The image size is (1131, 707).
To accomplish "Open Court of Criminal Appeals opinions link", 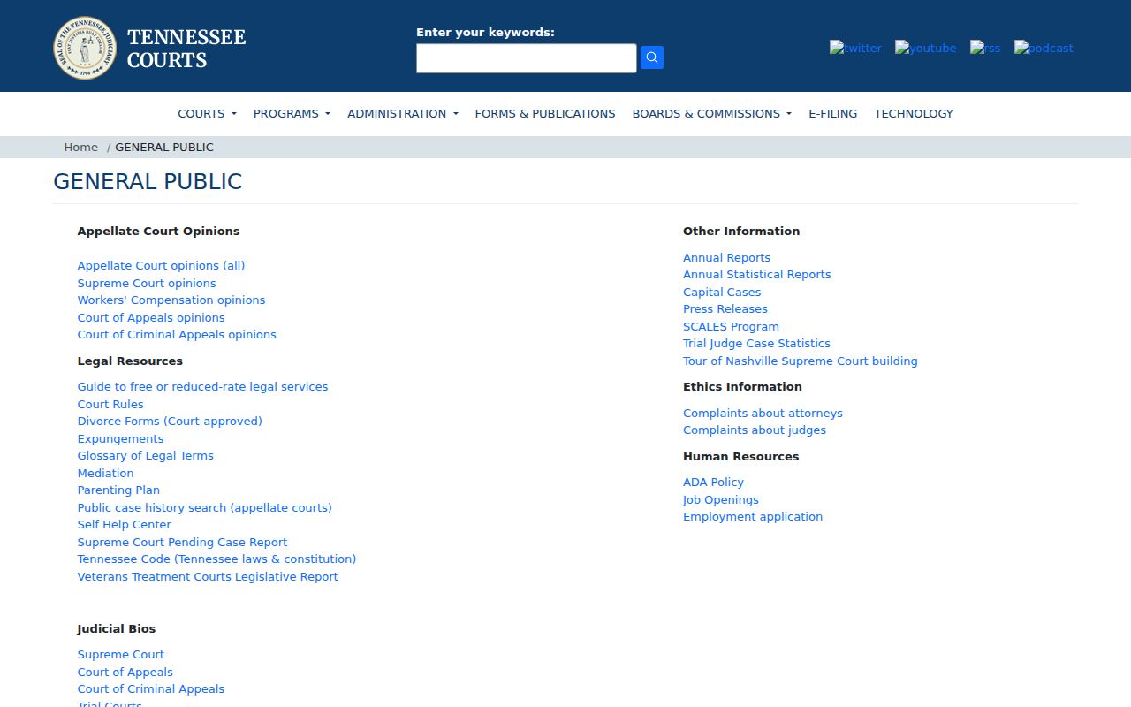I will [177, 334].
